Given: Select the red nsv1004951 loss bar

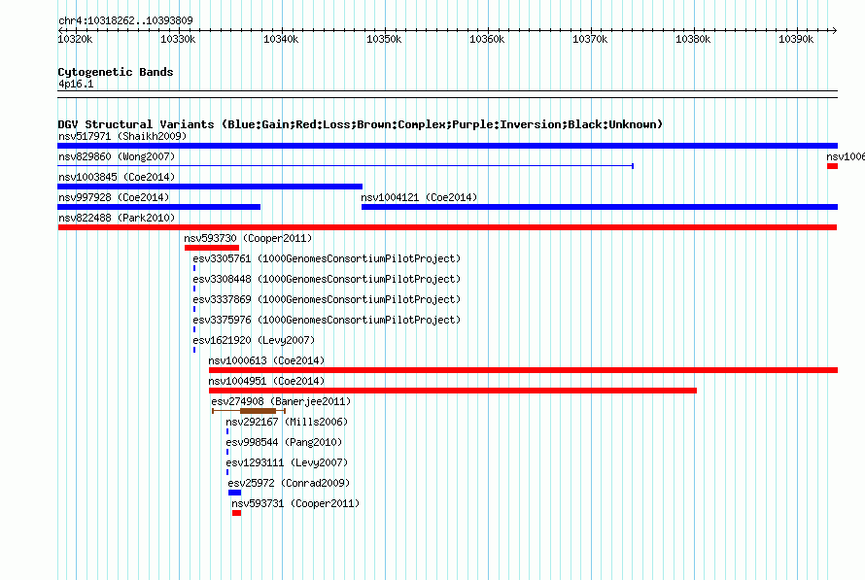Looking at the screenshot, I should [x=453, y=391].
